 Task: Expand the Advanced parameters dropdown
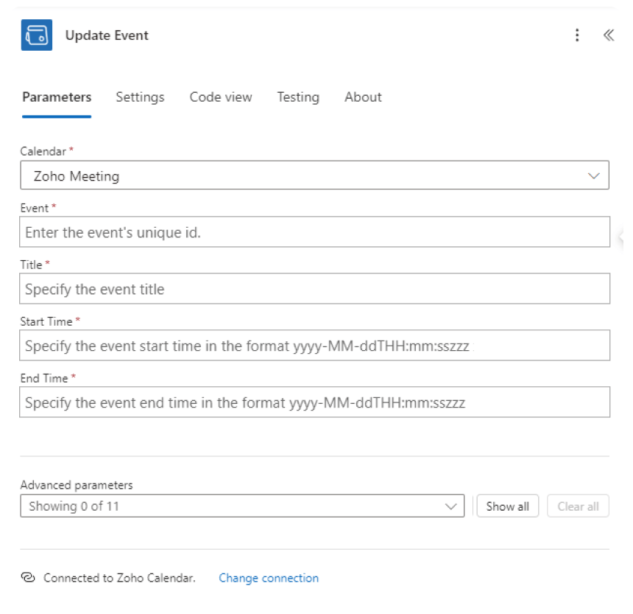coord(242,506)
